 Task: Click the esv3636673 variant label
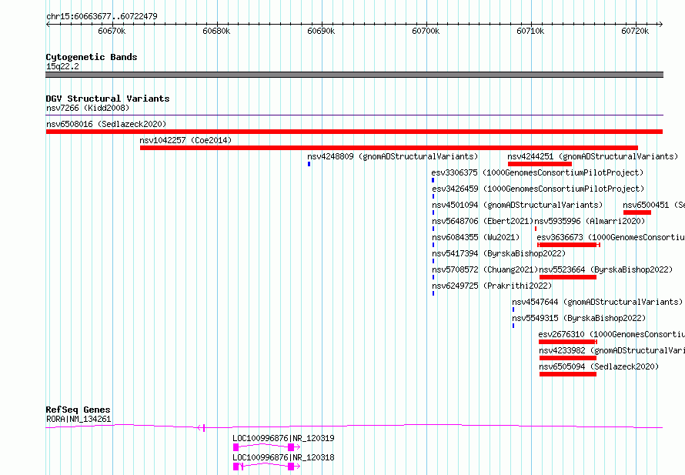(611, 237)
